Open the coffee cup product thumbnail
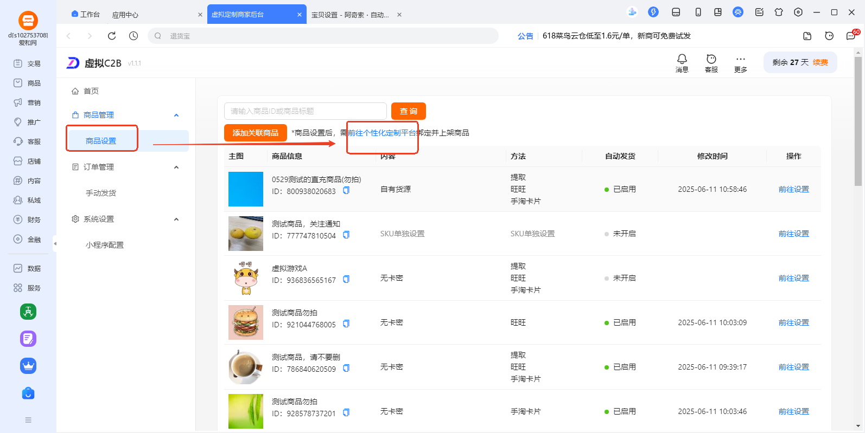Image resolution: width=865 pixels, height=433 pixels. pyautogui.click(x=246, y=367)
